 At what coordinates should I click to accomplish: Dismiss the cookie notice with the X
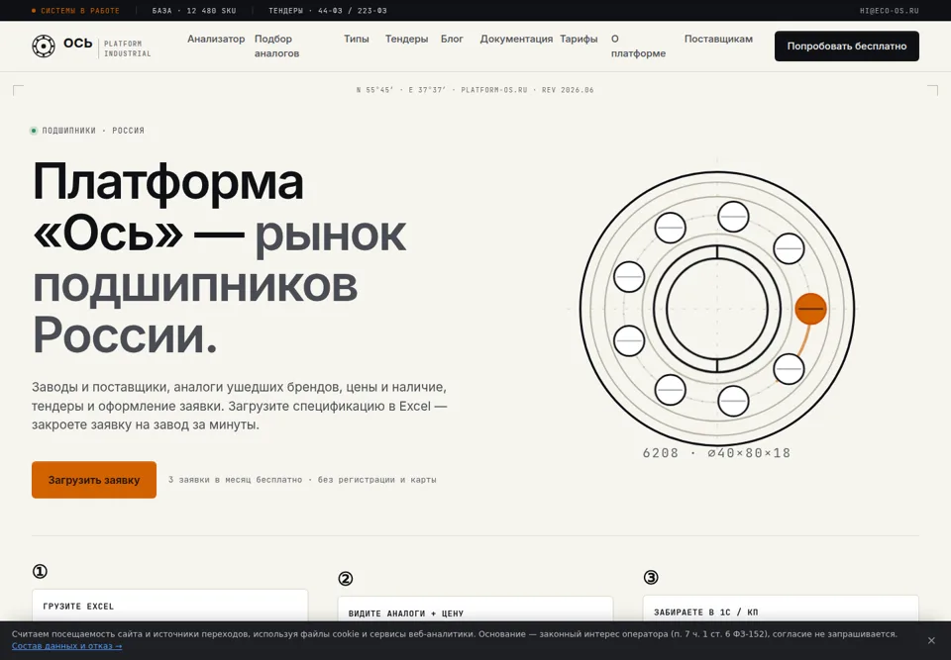point(931,640)
